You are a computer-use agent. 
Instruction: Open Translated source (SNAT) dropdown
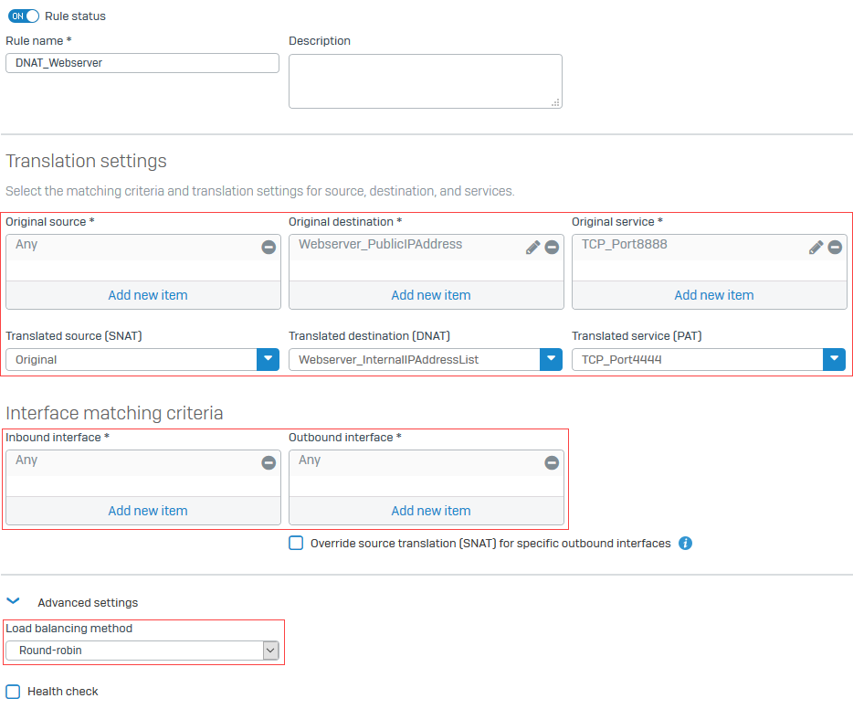point(268,360)
